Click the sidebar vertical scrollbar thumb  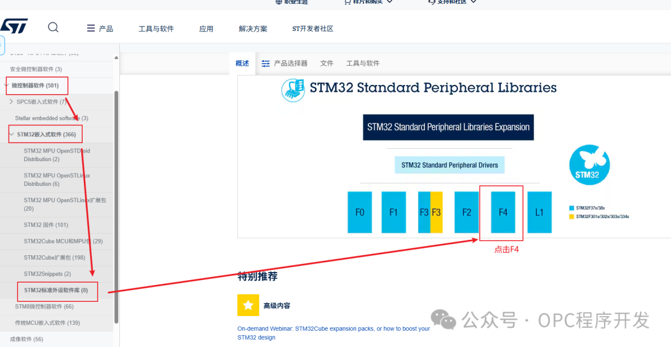[x=116, y=207]
